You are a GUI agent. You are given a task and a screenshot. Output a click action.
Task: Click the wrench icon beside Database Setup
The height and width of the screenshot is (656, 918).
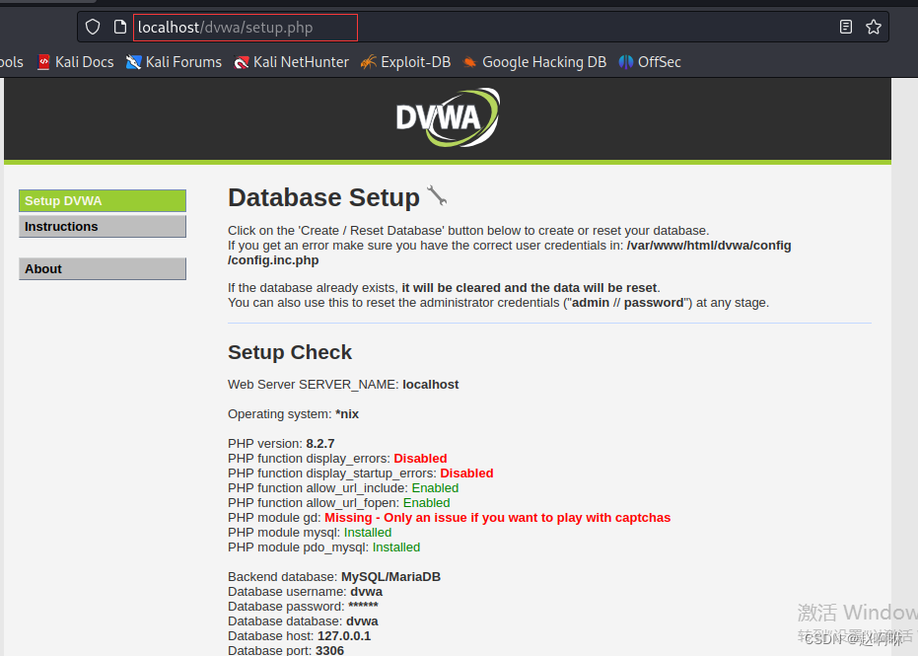tap(436, 196)
